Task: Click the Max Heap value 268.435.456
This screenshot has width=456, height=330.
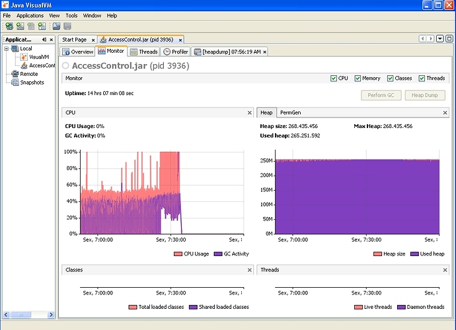Action: [398, 126]
